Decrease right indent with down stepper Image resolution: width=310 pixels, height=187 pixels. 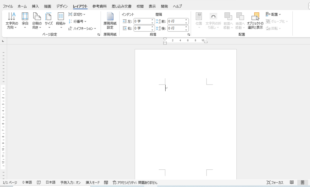click(x=152, y=30)
